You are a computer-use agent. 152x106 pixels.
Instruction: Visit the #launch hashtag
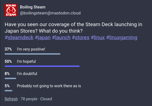(x=61, y=38)
